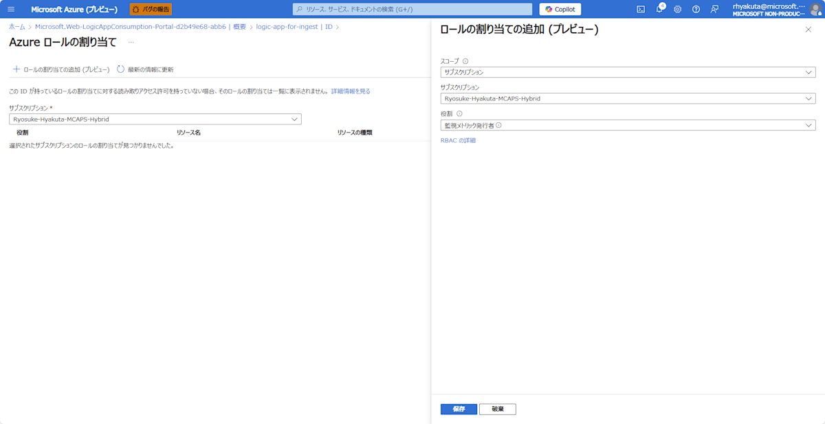Image resolution: width=825 pixels, height=424 pixels.
Task: Open the RBAC の詳細 link
Action: tap(458, 140)
